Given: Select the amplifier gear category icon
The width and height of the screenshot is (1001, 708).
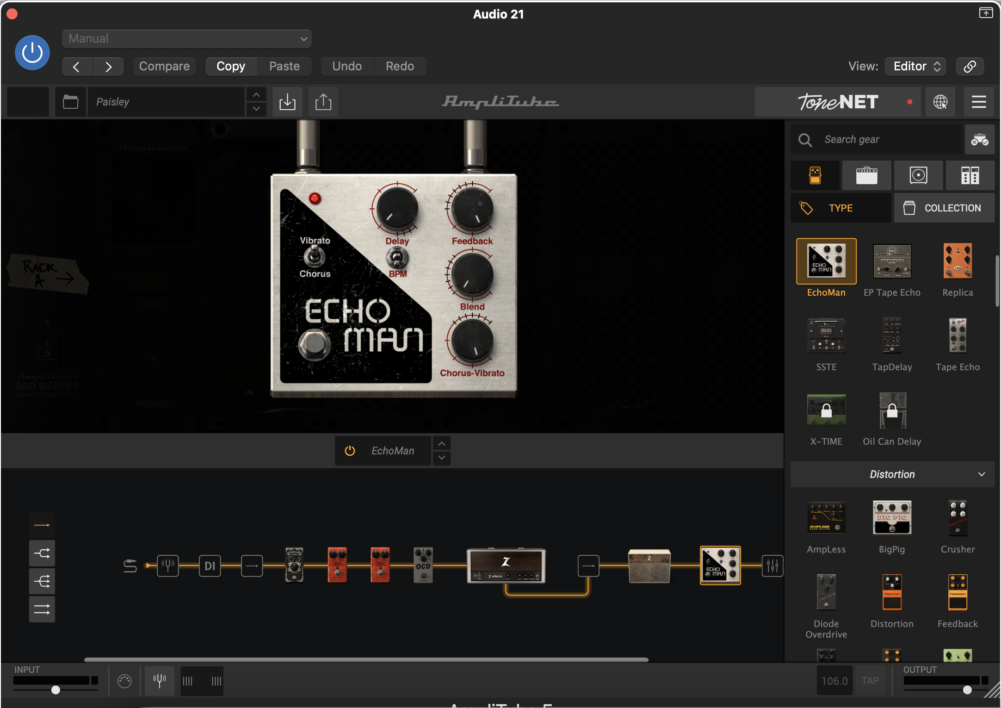Looking at the screenshot, I should click(866, 175).
